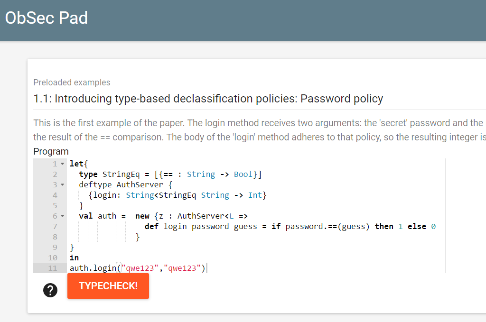Click the Program label above the editor
The width and height of the screenshot is (486, 322).
tap(51, 152)
